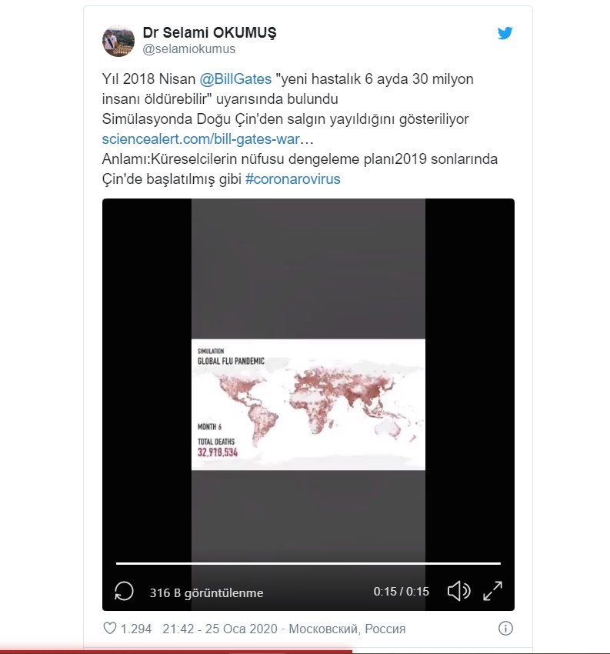Open the Dr Selami OKUMUŞ display name
Screen dimensions: 610x654
tap(209, 32)
